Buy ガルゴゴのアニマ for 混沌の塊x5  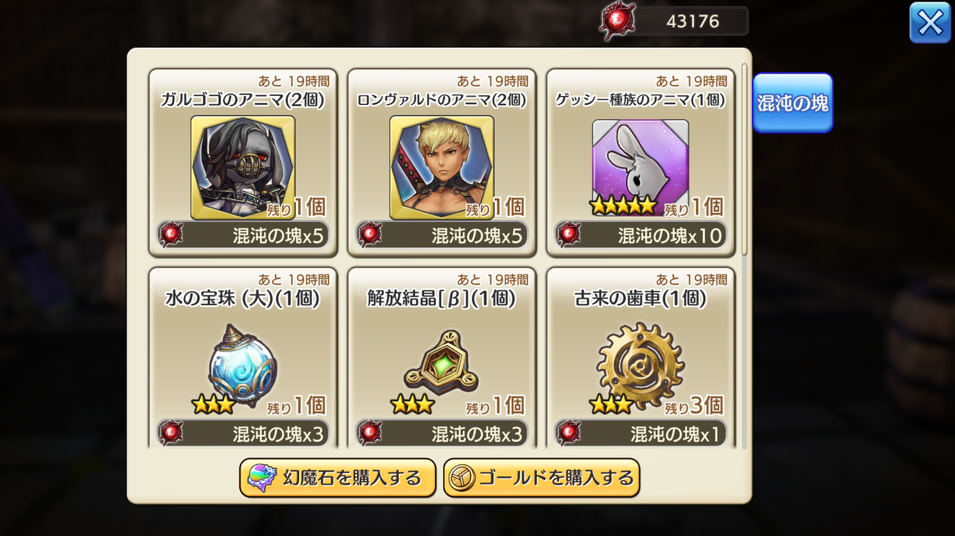(x=243, y=235)
